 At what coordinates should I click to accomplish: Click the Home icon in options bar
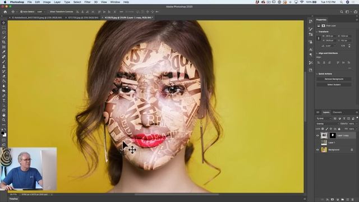pyautogui.click(x=5, y=12)
